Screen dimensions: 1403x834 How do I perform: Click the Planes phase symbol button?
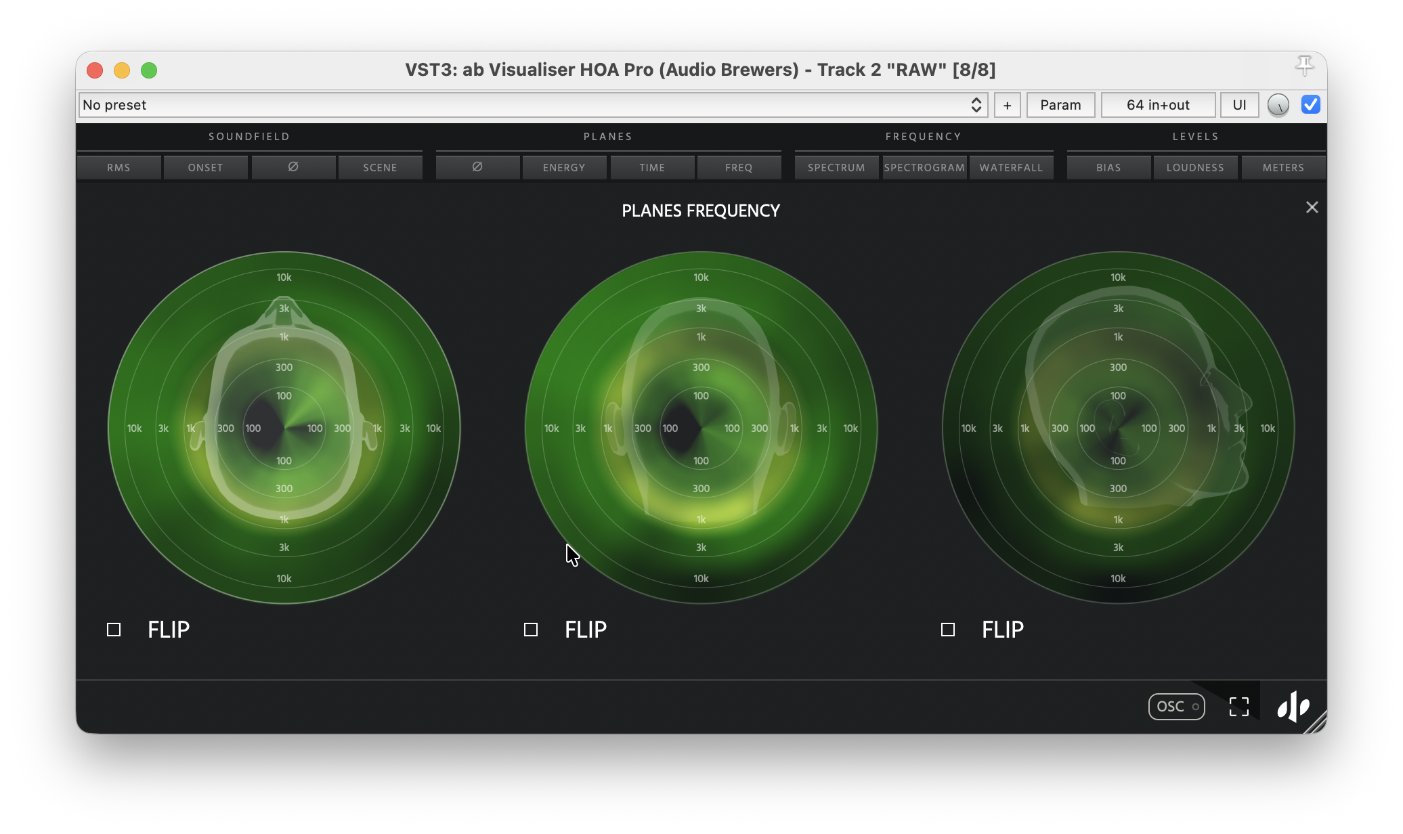click(477, 167)
